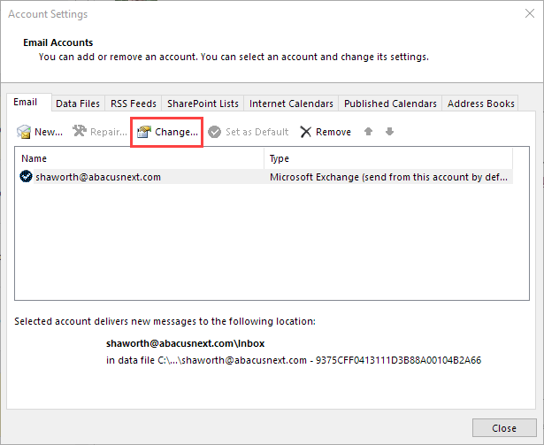Screen dimensions: 544x445
Task: Click the Repair... label text
Action: [109, 132]
